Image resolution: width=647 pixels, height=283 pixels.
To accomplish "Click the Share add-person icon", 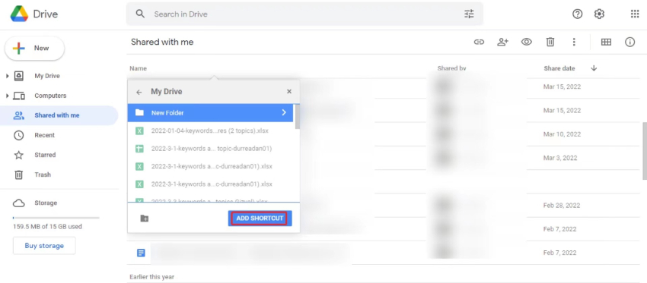I will point(502,42).
